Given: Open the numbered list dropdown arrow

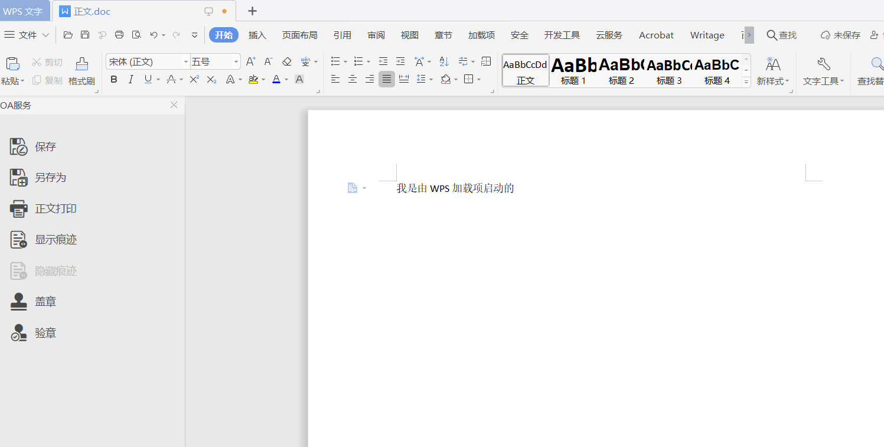Looking at the screenshot, I should [368, 61].
